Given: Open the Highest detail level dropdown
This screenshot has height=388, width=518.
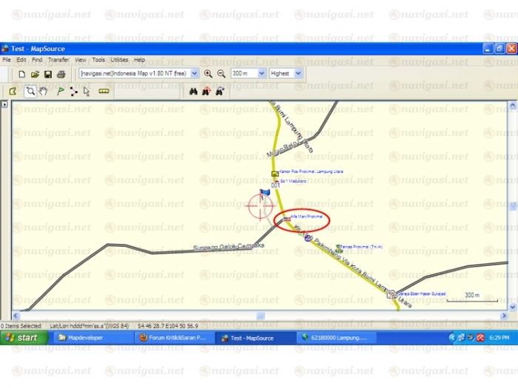Looking at the screenshot, I should click(297, 74).
